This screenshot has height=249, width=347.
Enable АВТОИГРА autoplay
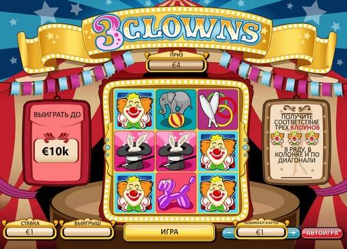[322, 233]
